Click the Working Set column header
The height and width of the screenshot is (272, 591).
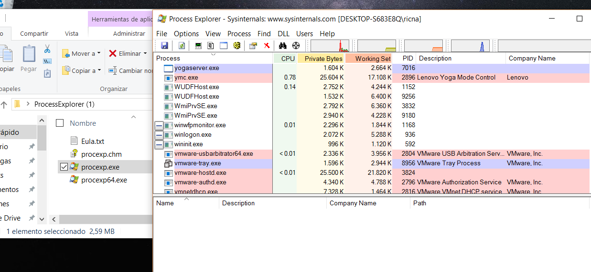(x=373, y=59)
